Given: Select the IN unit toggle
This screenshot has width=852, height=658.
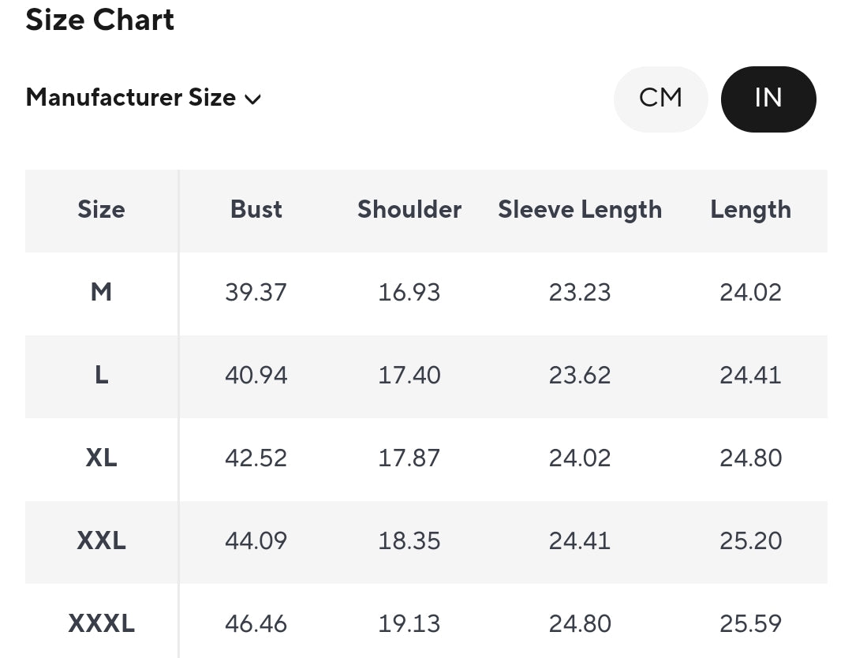Looking at the screenshot, I should click(x=768, y=99).
